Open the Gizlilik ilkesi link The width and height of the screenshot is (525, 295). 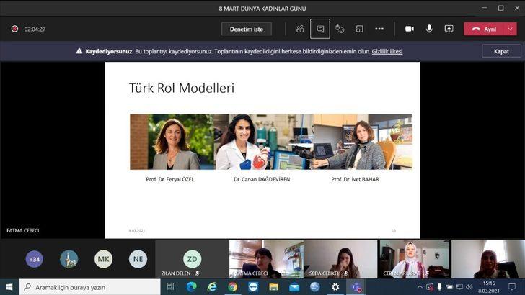[x=387, y=51]
